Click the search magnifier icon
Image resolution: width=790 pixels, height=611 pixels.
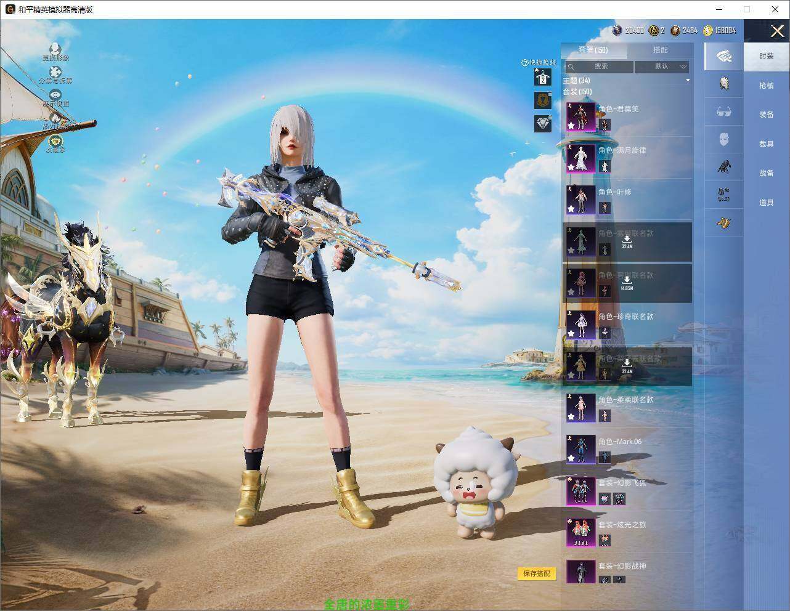pyautogui.click(x=571, y=67)
